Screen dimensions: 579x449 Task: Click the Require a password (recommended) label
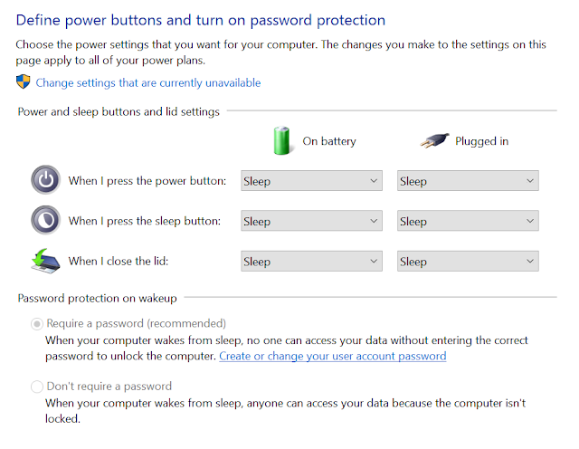(x=137, y=324)
